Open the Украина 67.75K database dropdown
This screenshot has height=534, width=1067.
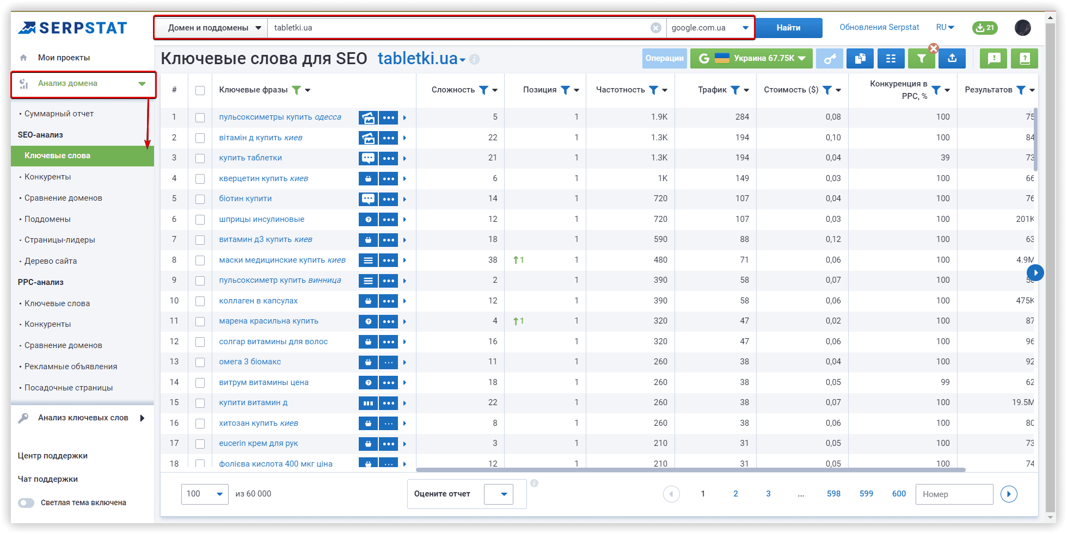tap(751, 59)
